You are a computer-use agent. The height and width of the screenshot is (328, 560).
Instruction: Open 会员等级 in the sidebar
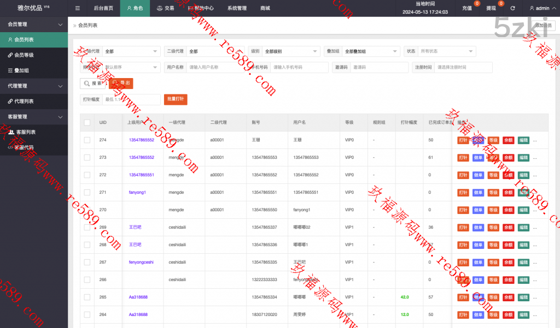click(x=24, y=55)
